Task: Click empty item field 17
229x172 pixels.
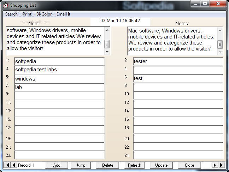Action: tap(59, 130)
